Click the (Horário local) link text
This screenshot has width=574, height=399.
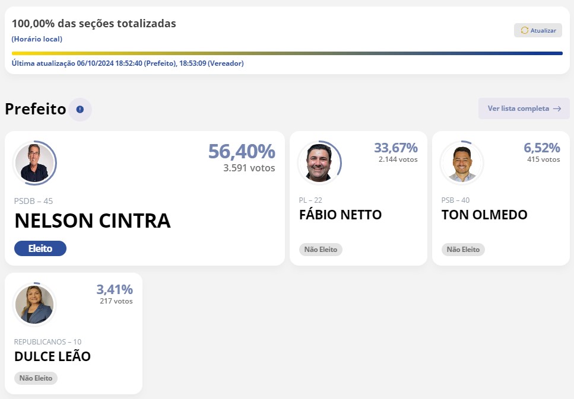click(37, 39)
